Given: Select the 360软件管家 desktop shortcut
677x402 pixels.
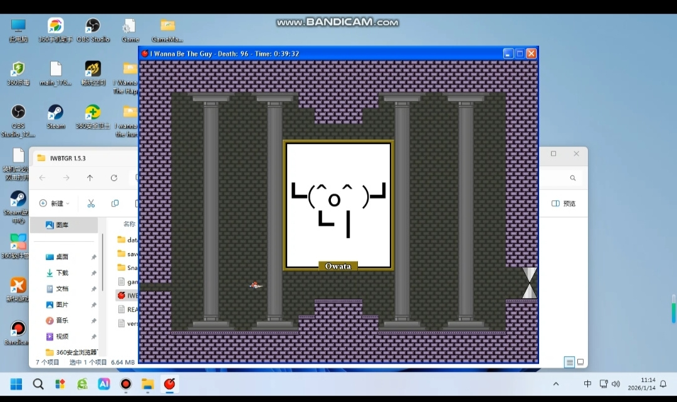Looking at the screenshot, I should [18, 246].
